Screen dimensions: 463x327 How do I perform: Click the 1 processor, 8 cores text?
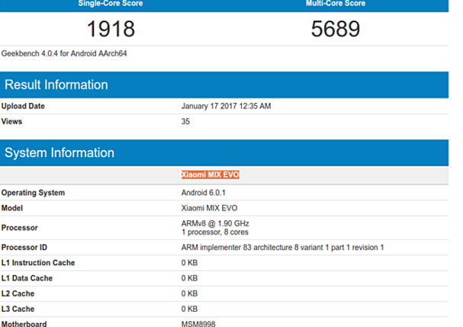214,232
